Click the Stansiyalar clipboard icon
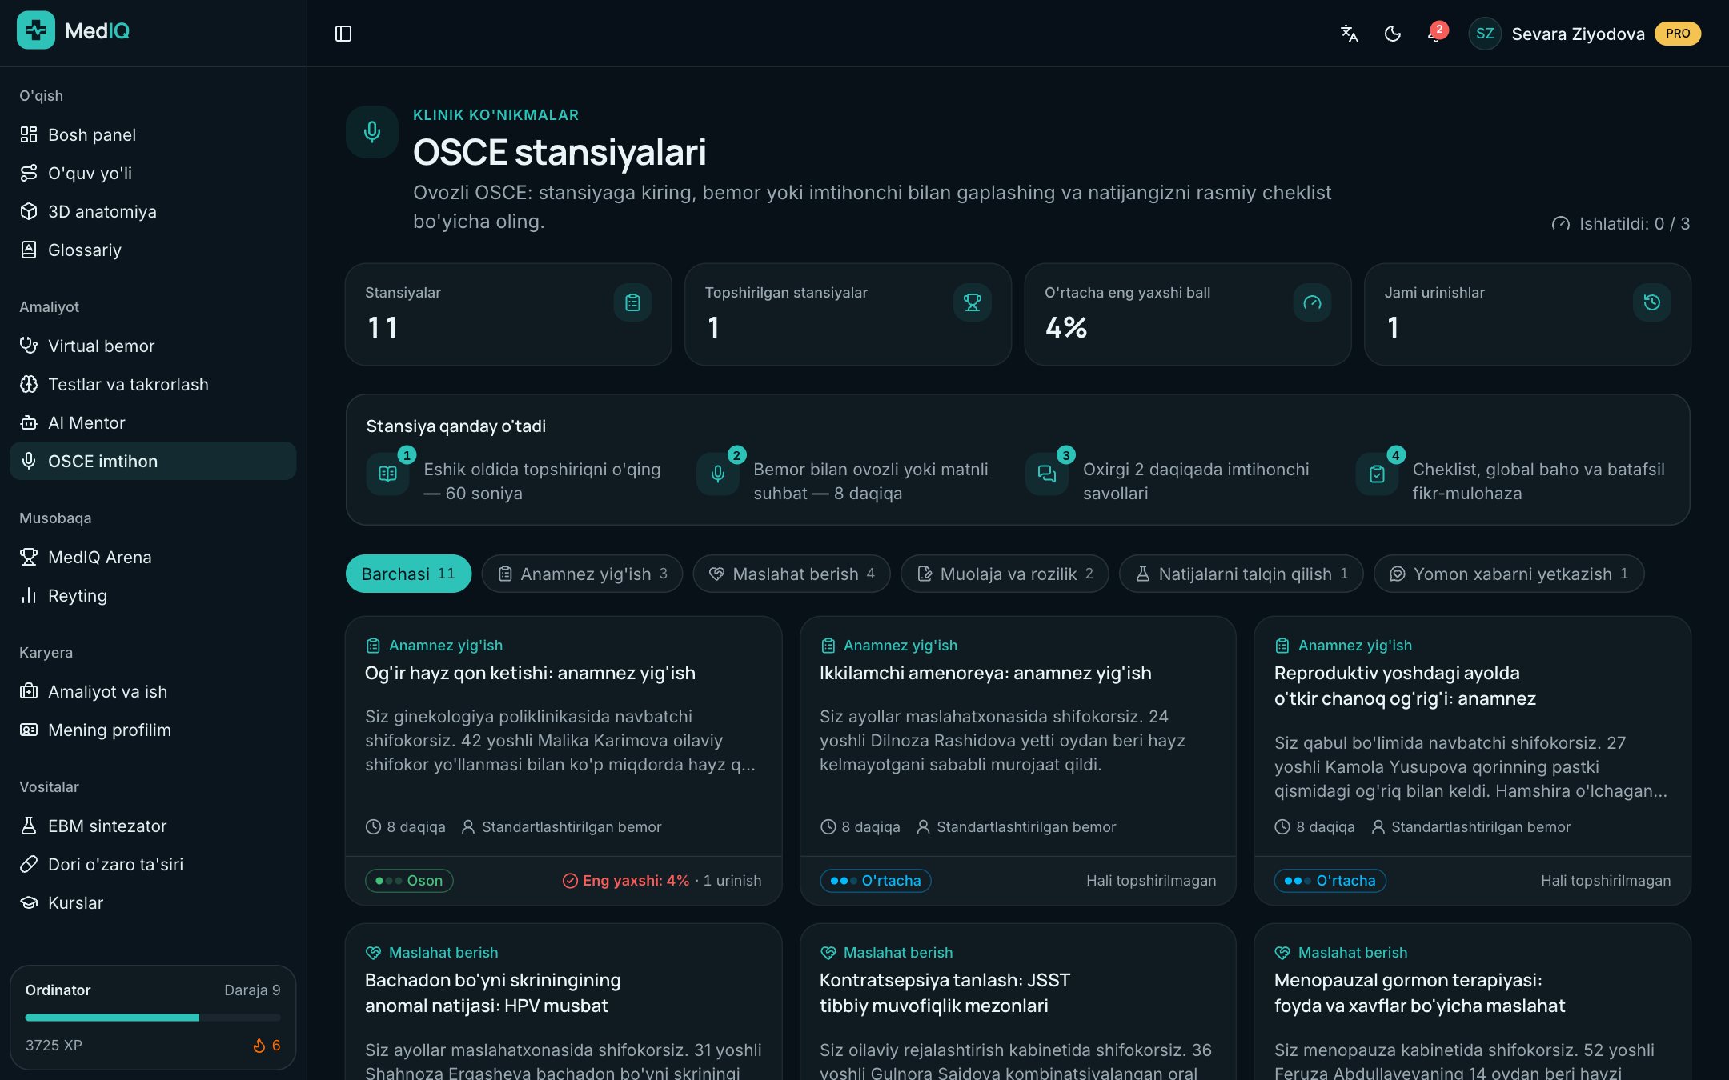The height and width of the screenshot is (1080, 1729). (632, 302)
